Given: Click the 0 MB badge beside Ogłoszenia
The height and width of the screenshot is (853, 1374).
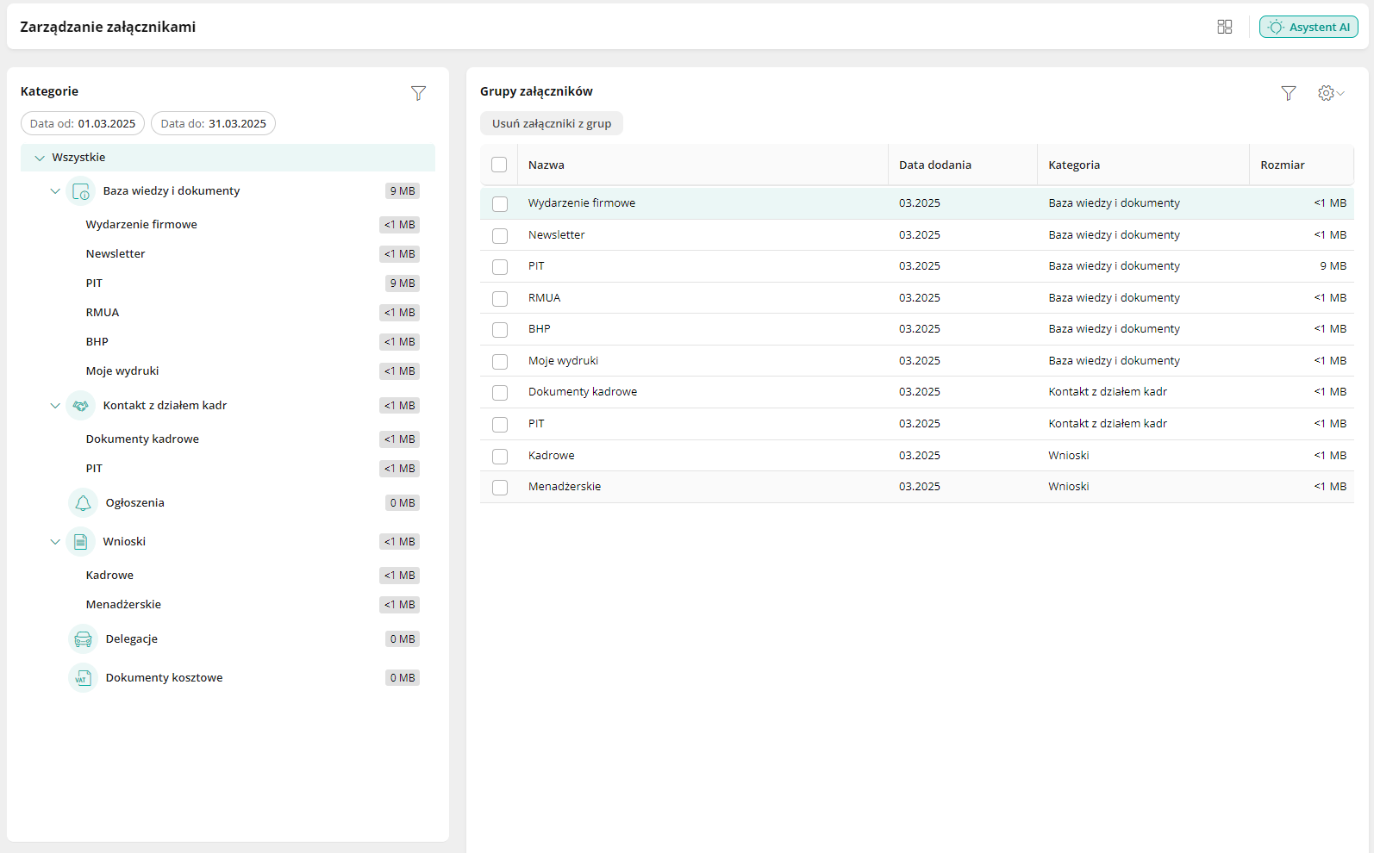Looking at the screenshot, I should (x=403, y=503).
